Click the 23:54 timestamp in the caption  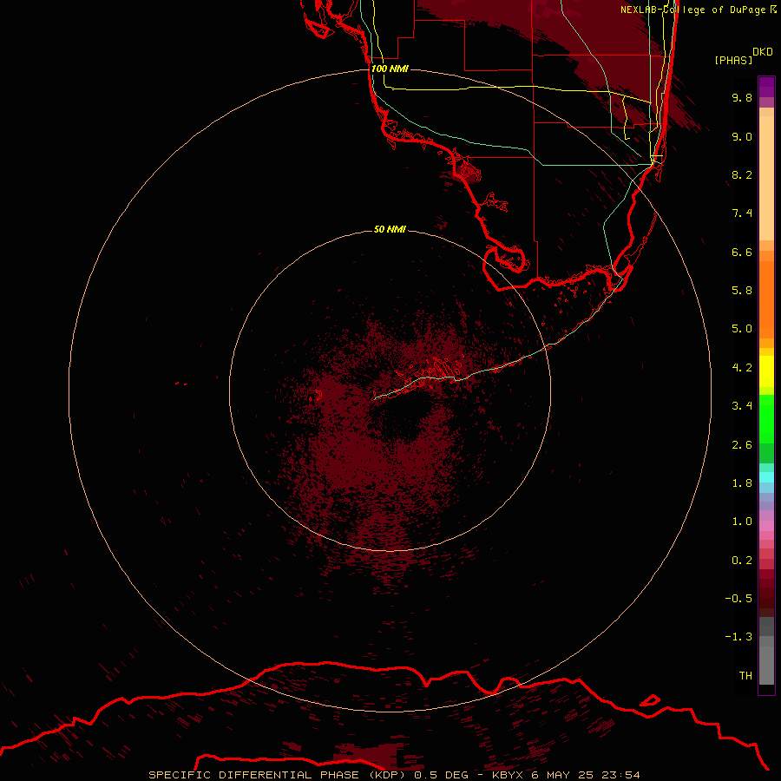620,775
